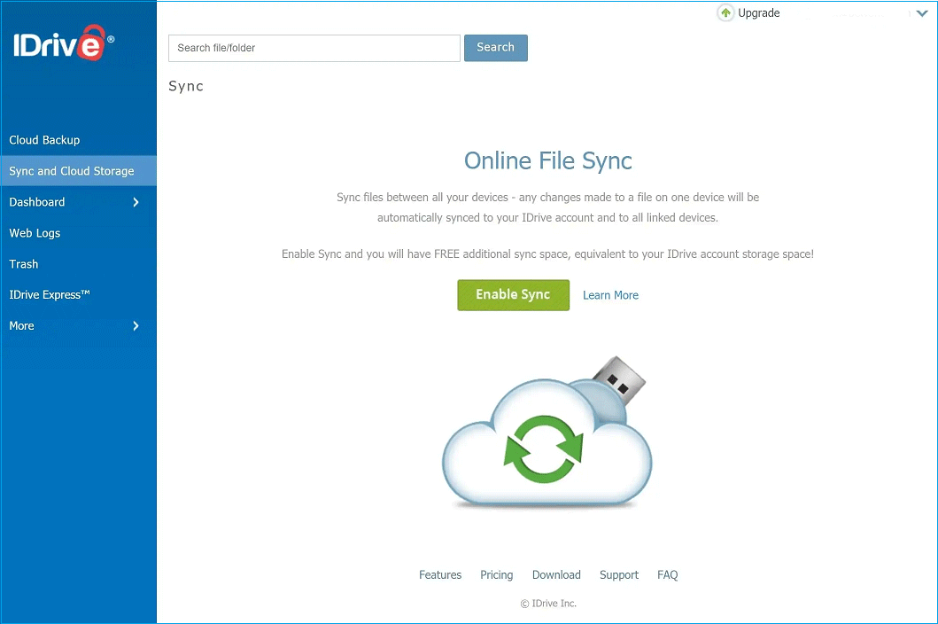Open the FAQ footer link
The image size is (938, 624).
[667, 575]
